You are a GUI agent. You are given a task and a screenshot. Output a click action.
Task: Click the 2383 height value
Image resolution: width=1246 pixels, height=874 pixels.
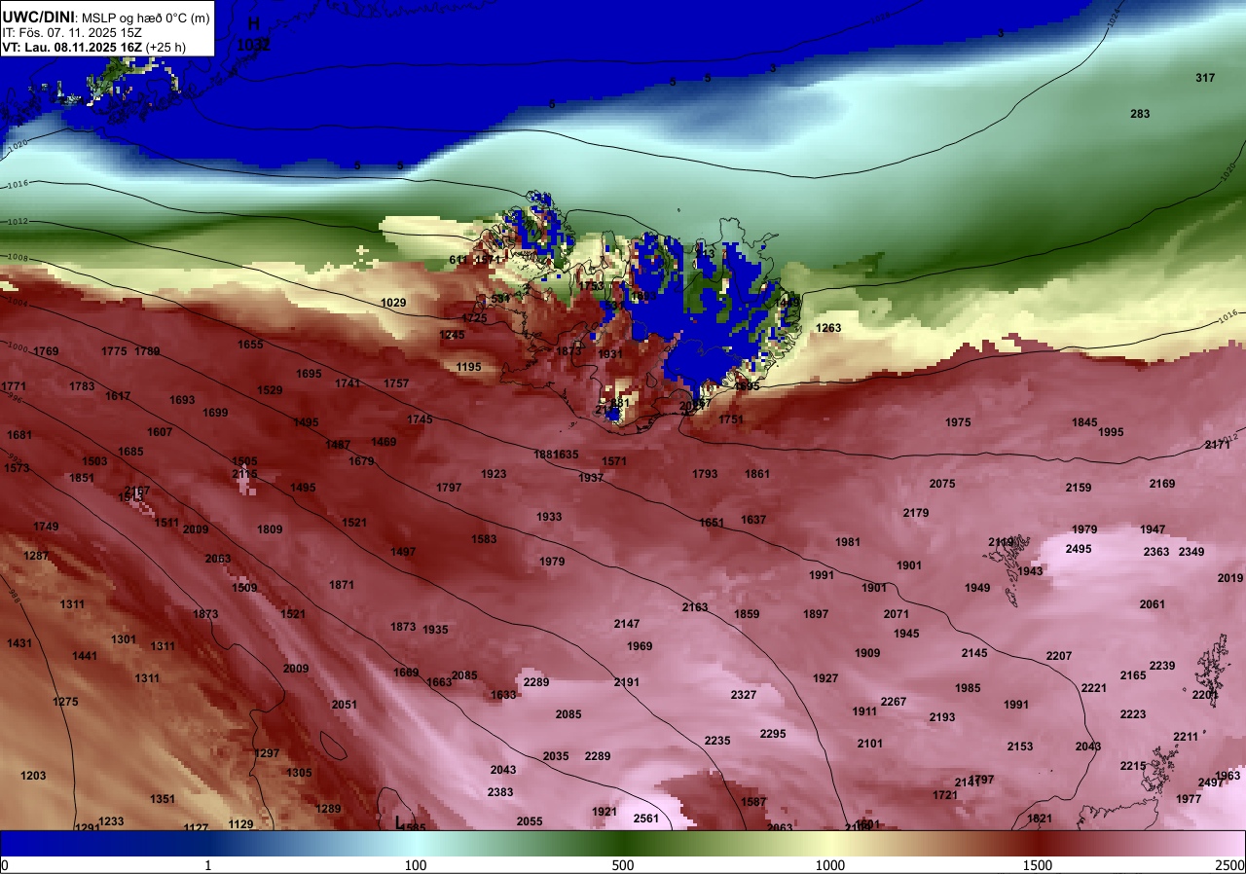[x=500, y=792]
